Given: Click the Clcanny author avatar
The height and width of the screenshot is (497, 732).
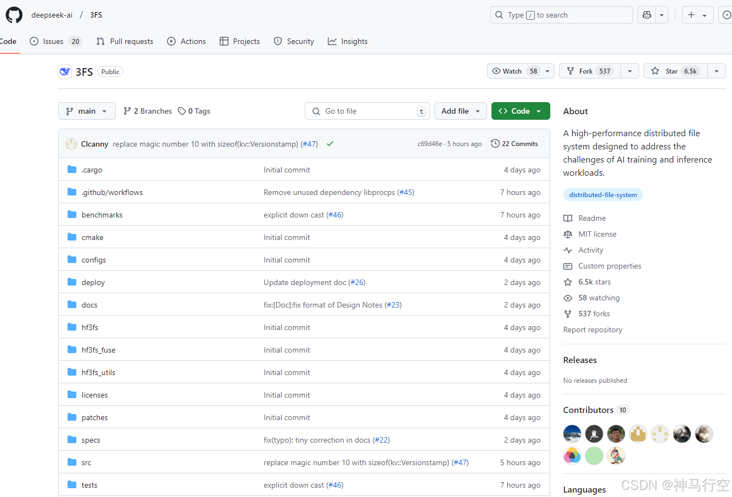Looking at the screenshot, I should (x=71, y=144).
